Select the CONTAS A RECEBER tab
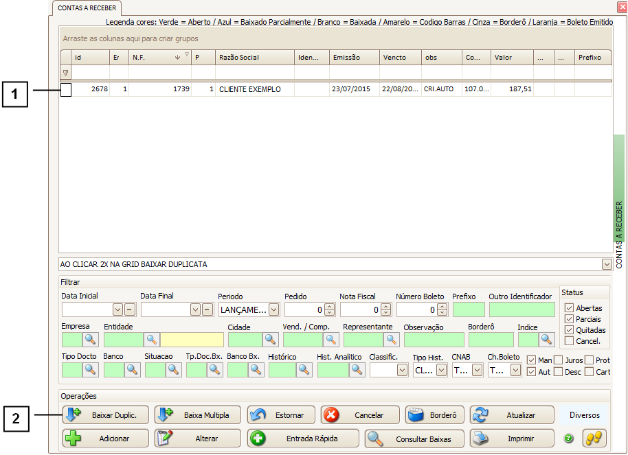This screenshot has width=628, height=455. click(x=87, y=8)
